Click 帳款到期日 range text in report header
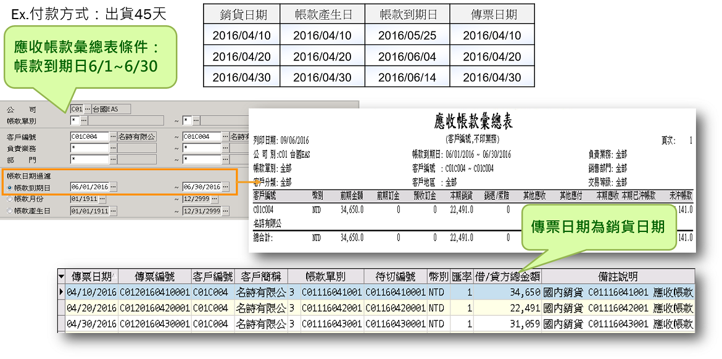722x359 pixels. (462, 154)
